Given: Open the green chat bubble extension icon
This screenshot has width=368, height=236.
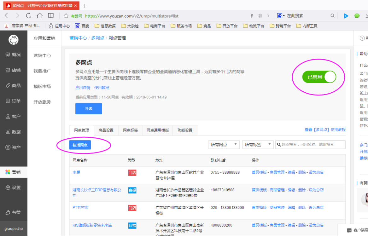Looking at the screenshot, I should pos(357,16).
